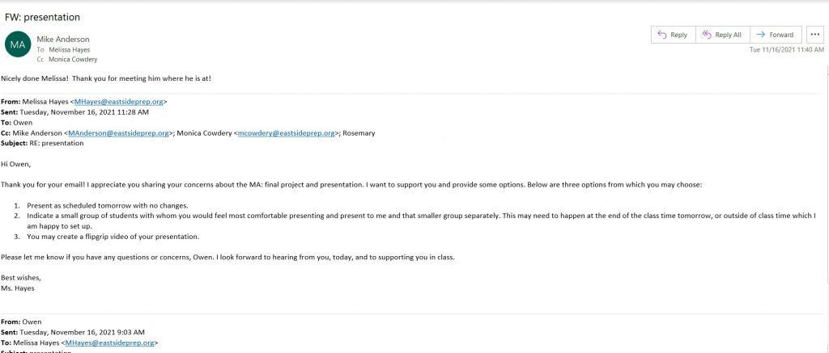Screen dimensions: 829x353
Task: Click recipient Melissa Hayes in To field
Action: 70,49
